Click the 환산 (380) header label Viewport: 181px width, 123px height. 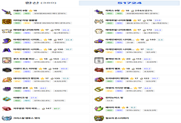[41, 3]
